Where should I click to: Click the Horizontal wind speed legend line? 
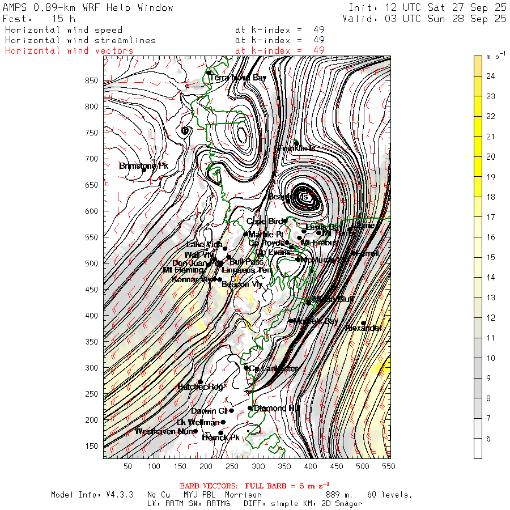click(x=63, y=30)
